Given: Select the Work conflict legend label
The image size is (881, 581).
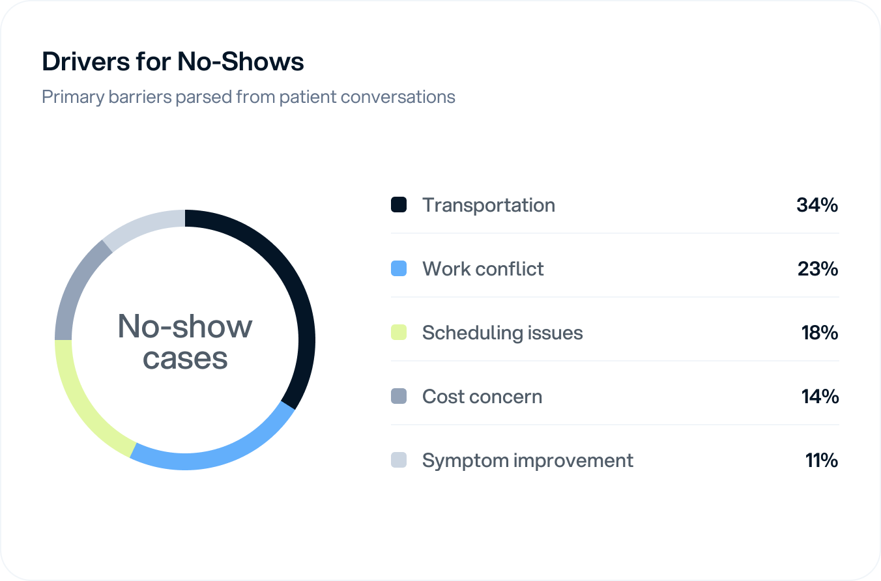Looking at the screenshot, I should [483, 269].
